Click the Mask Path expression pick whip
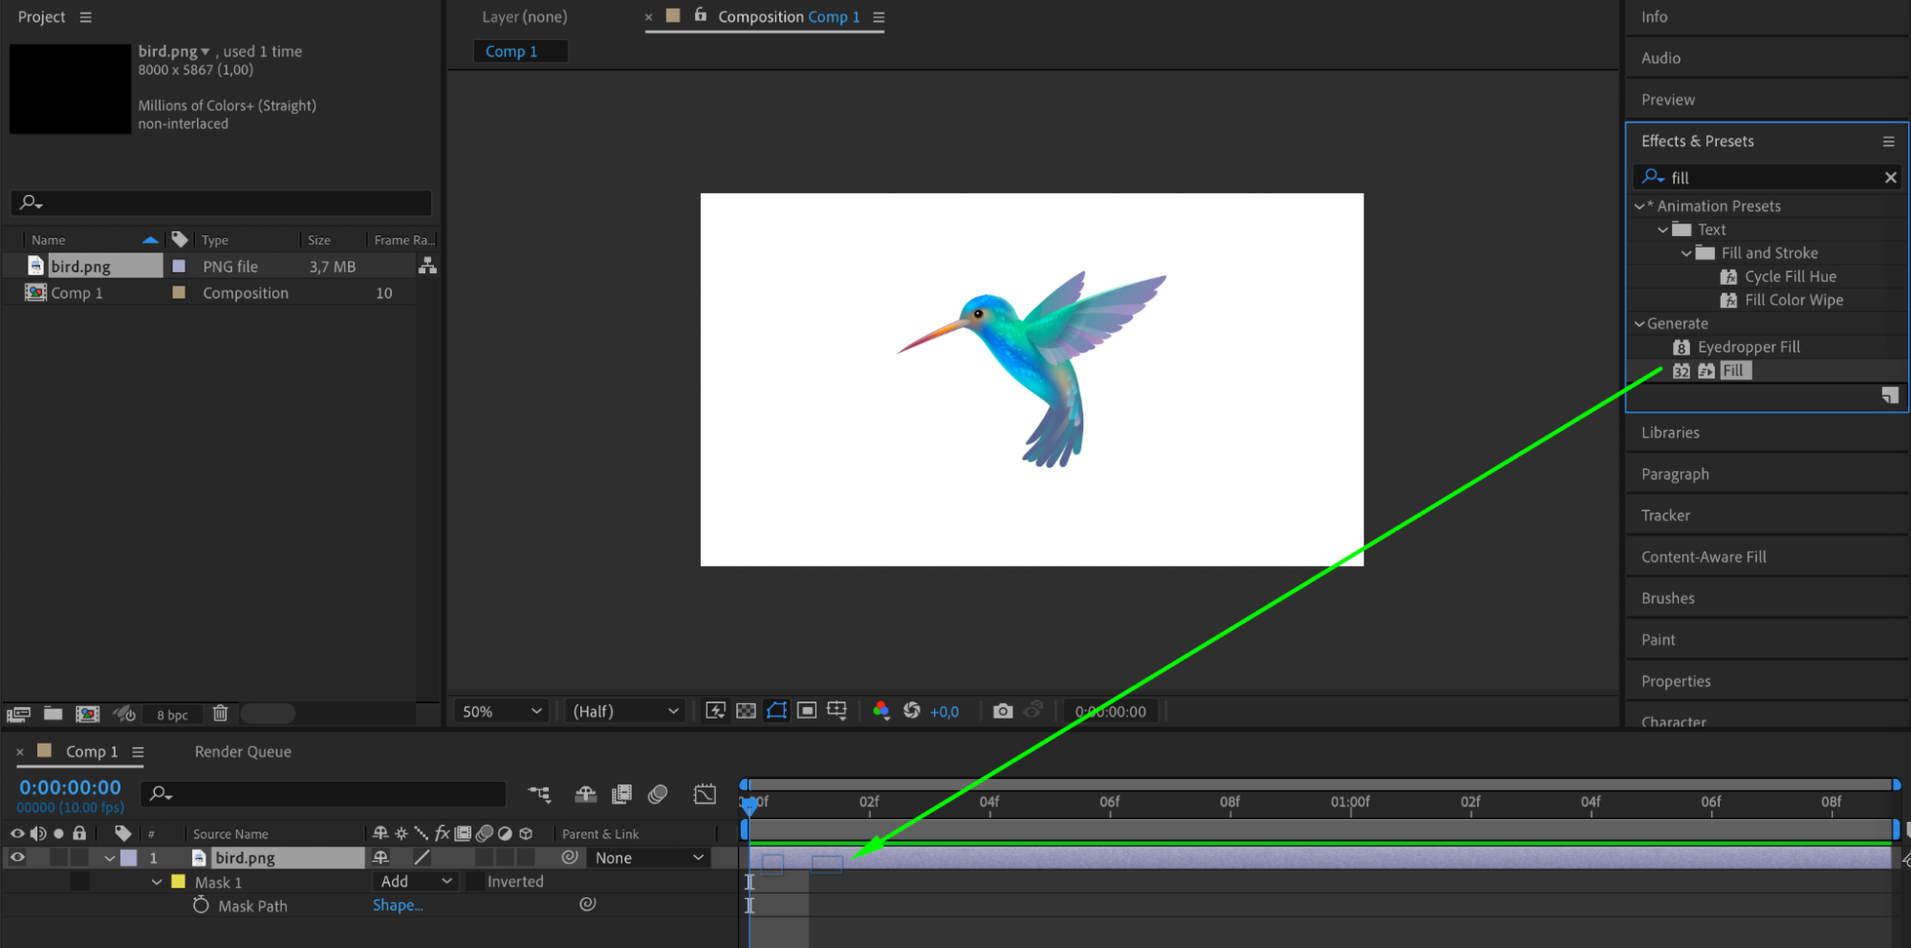The image size is (1911, 948). [x=588, y=904]
